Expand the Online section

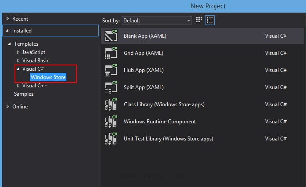tap(7, 107)
